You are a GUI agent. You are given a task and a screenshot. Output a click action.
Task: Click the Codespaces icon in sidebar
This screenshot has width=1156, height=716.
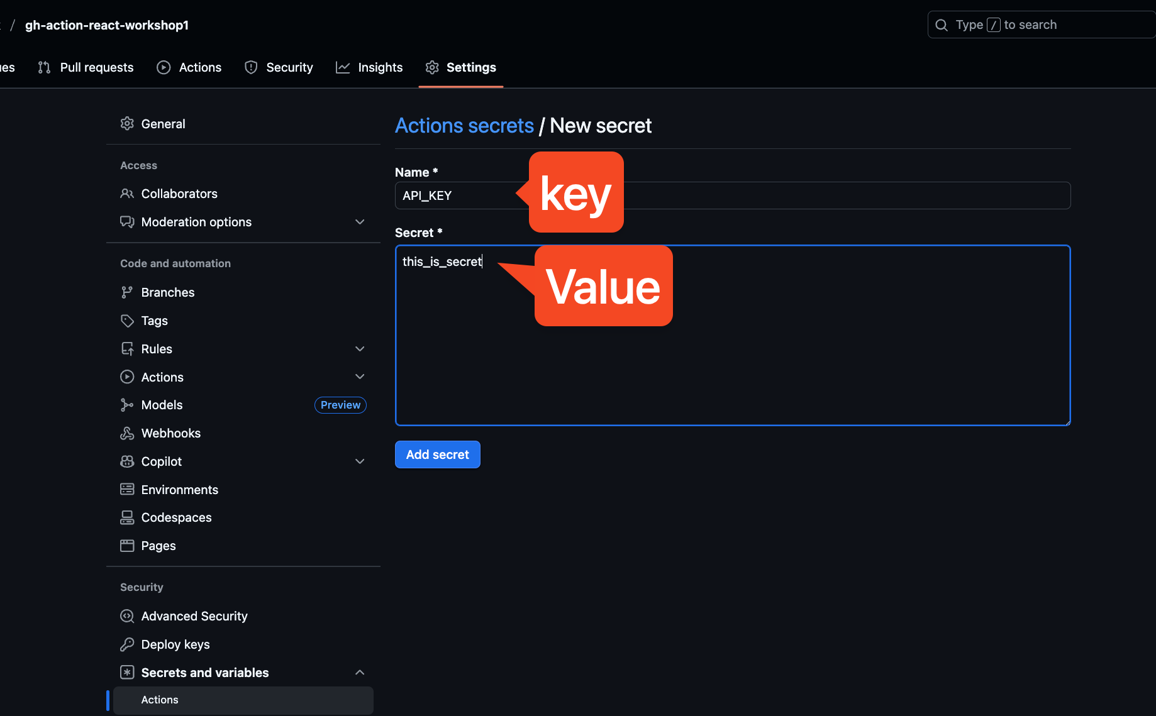(x=127, y=517)
